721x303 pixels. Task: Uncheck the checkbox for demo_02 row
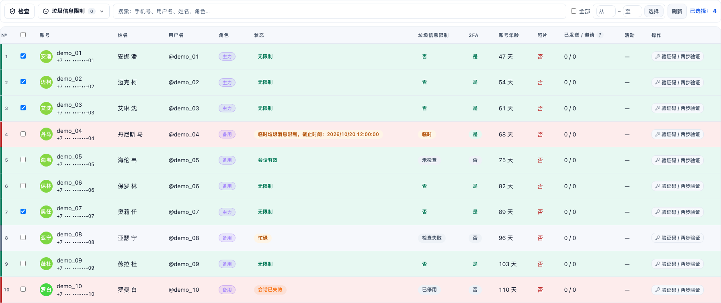(x=23, y=82)
